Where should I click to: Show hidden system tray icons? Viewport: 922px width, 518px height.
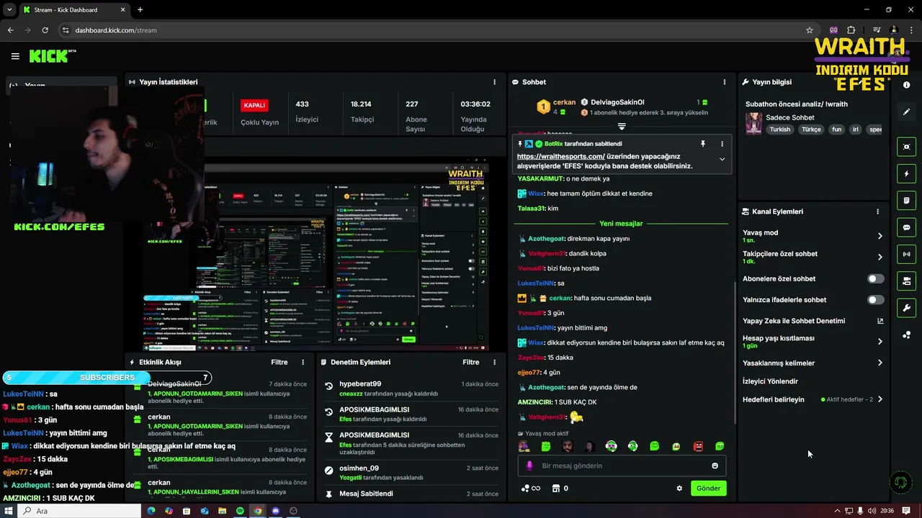[x=837, y=511]
